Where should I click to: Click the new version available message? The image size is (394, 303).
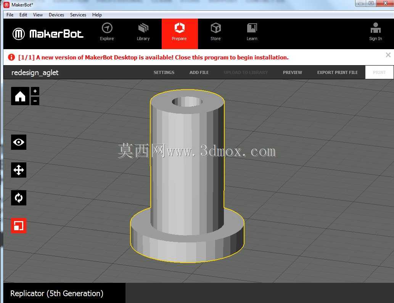[x=154, y=58]
